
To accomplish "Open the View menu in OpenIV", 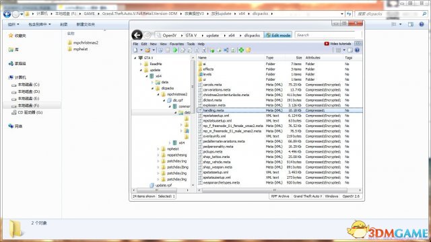I will [x=163, y=44].
